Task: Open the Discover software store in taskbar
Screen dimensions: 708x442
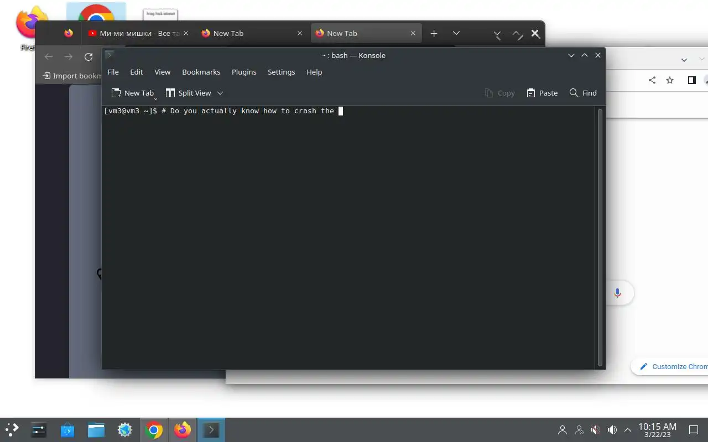Action: pos(67,430)
